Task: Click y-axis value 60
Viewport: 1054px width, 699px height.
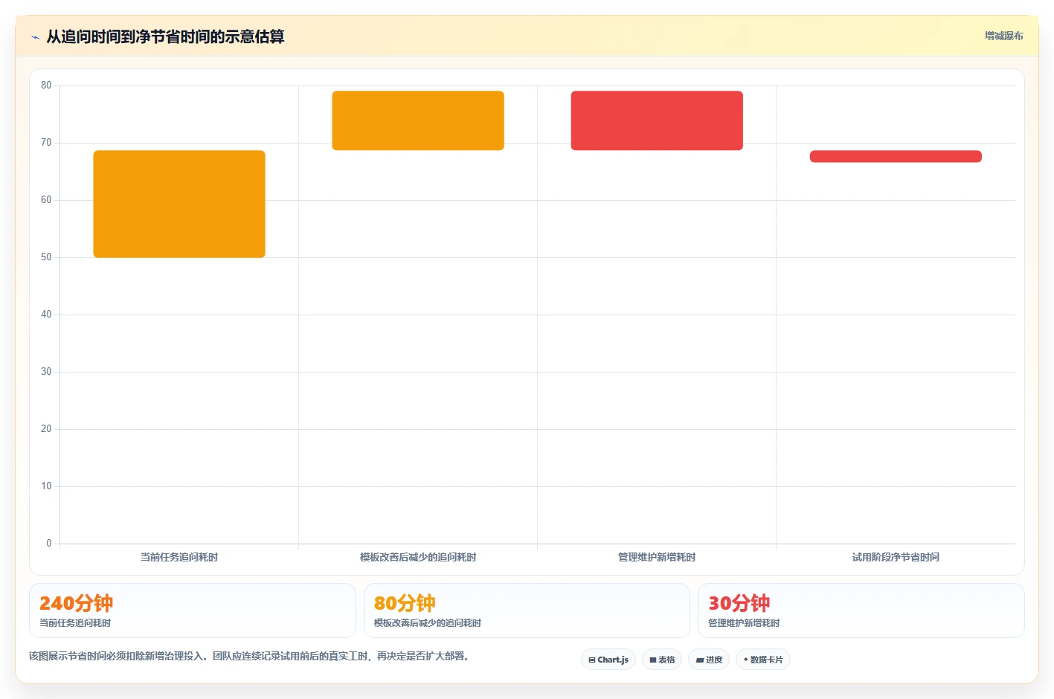Action: pos(46,200)
